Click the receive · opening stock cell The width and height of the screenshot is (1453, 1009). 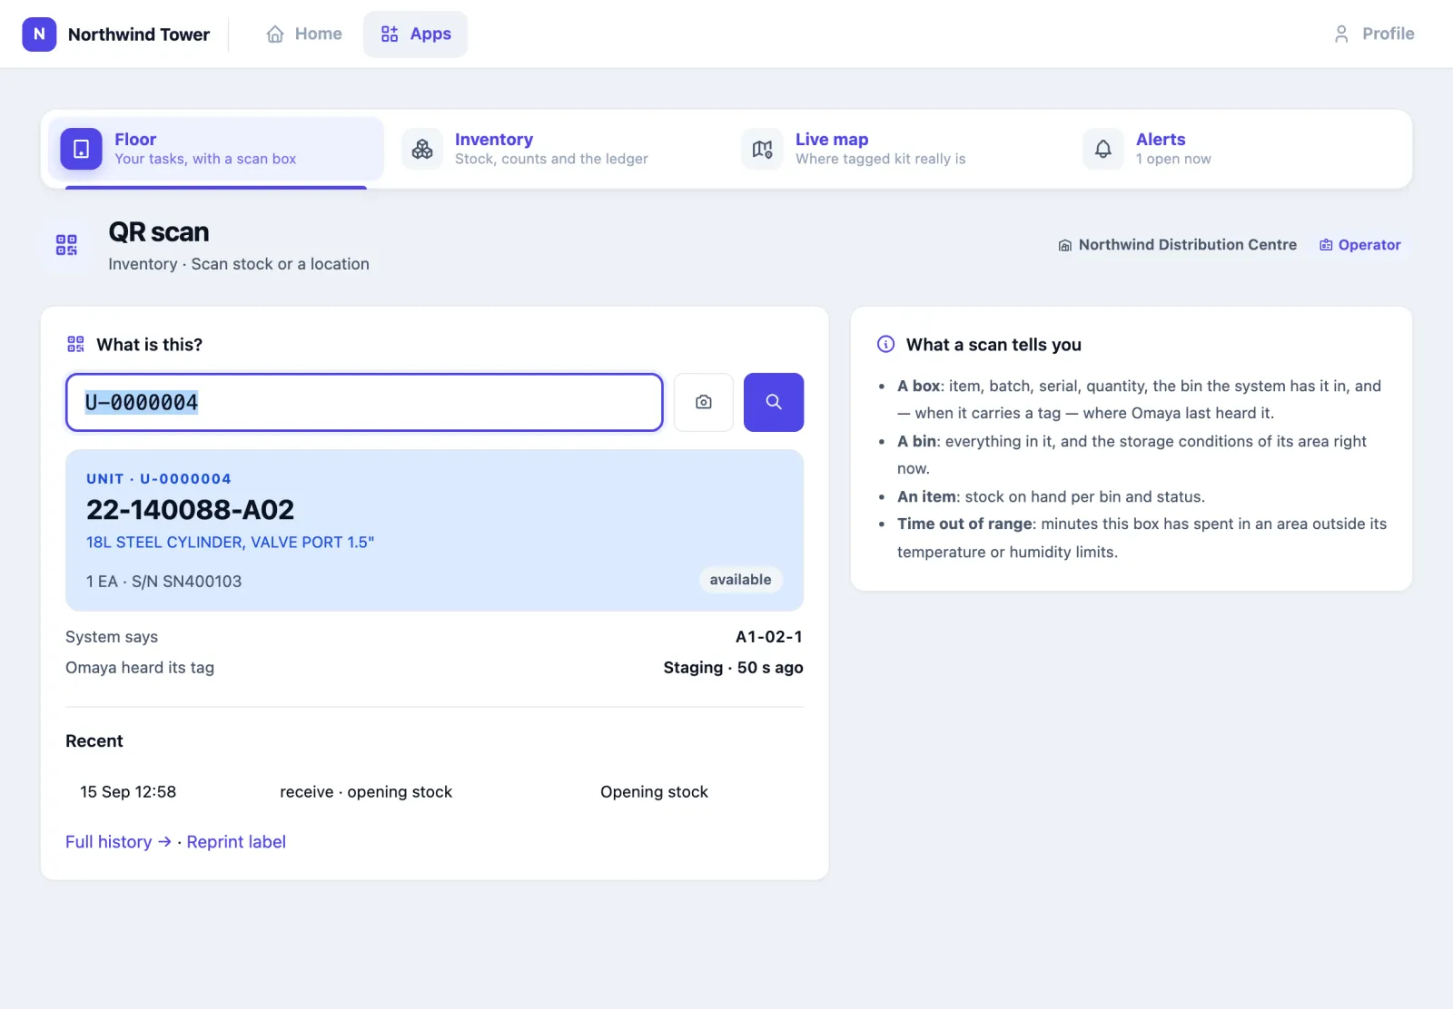point(366,792)
